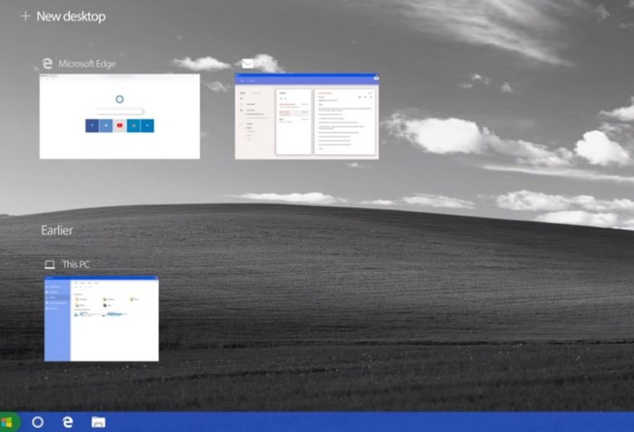Click the Edge logo beside Microsoft Edge title
This screenshot has height=432, width=634.
point(47,63)
